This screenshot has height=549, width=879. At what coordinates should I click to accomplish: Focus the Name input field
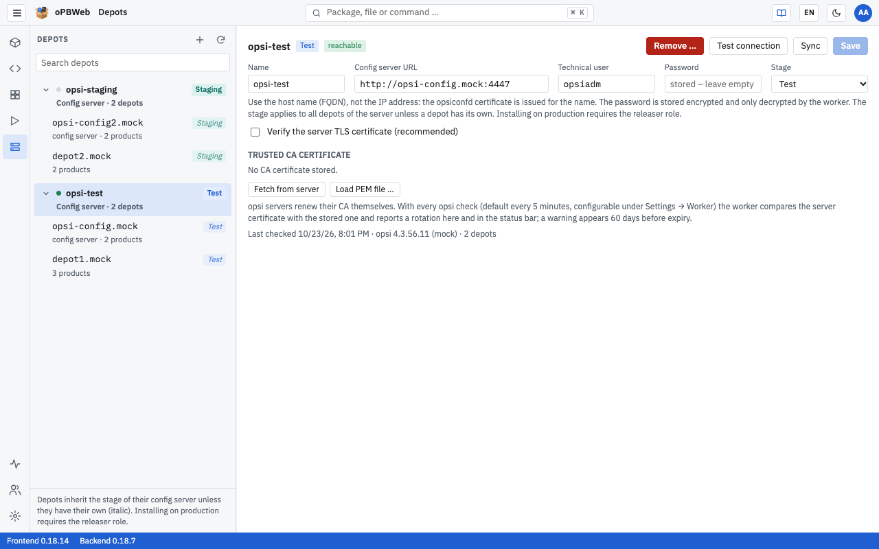click(296, 84)
